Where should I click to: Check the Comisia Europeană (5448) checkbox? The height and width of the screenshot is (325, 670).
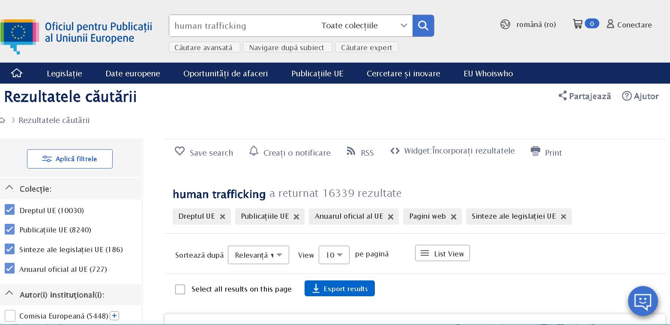click(x=10, y=316)
